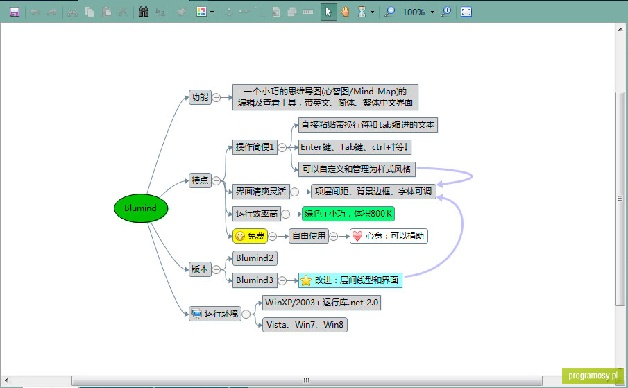Viewport: 628px width, 388px height.
Task: Select the 功能 topic
Action: 200,97
